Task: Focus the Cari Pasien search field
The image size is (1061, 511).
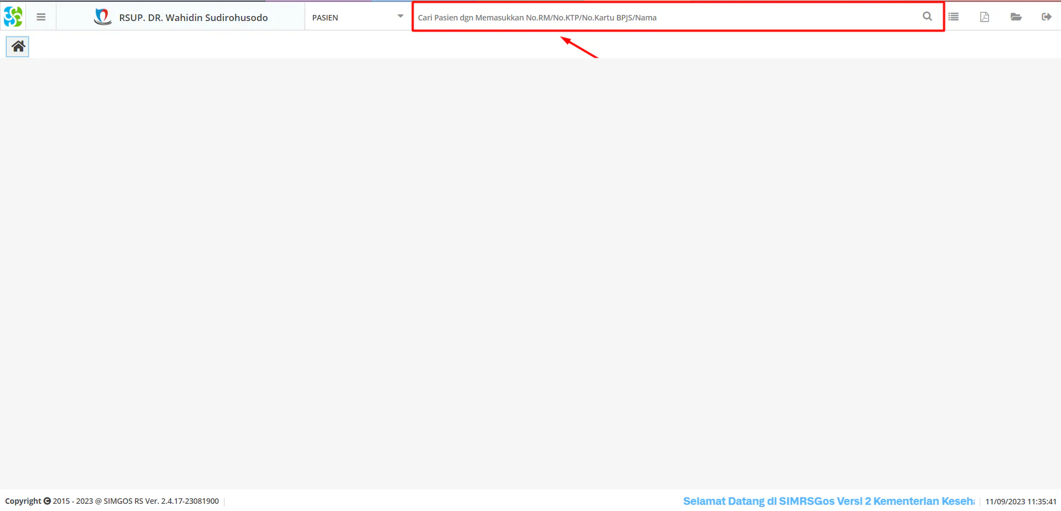Action: click(663, 18)
